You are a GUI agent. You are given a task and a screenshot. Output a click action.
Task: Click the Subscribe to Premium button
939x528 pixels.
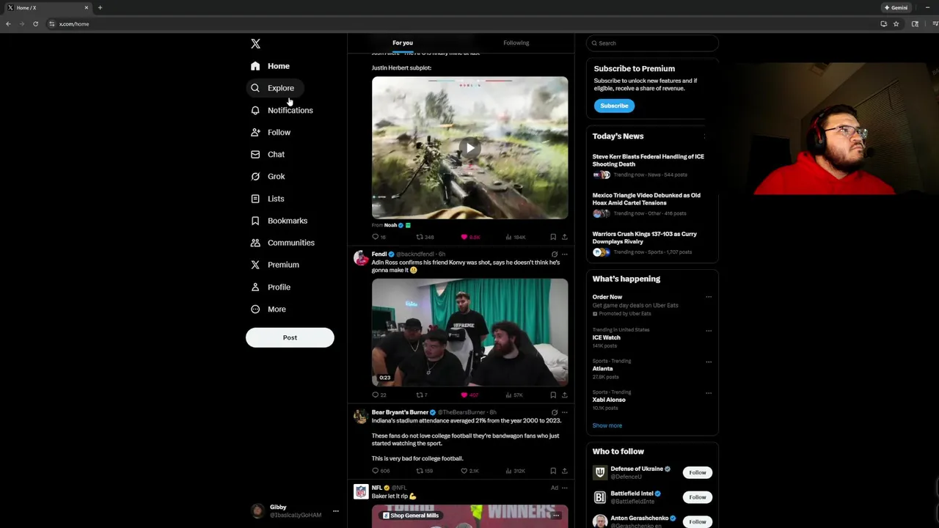point(614,106)
